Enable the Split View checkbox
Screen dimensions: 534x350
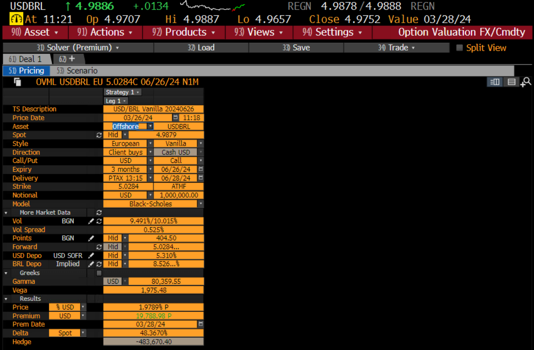459,48
